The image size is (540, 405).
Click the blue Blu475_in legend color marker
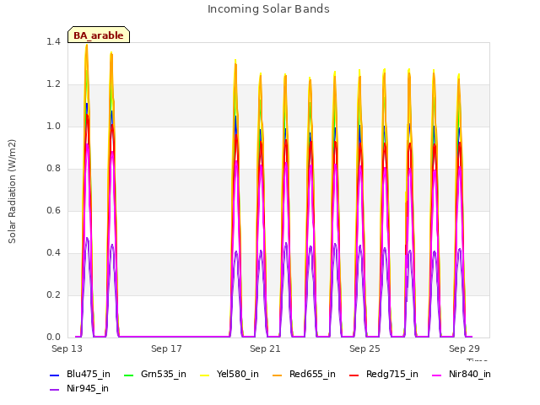click(x=54, y=375)
